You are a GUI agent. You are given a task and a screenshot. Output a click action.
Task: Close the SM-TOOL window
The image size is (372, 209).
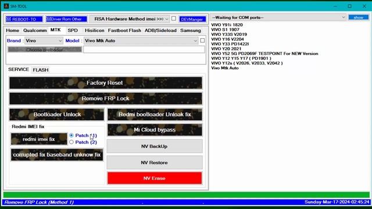click(x=364, y=6)
